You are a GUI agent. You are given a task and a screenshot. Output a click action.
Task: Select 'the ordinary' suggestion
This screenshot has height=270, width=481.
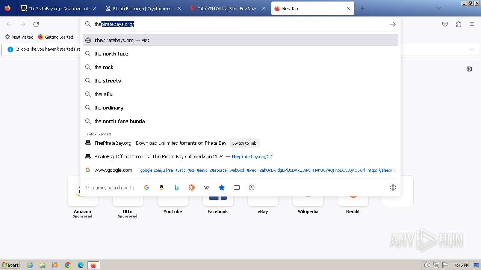click(x=240, y=108)
